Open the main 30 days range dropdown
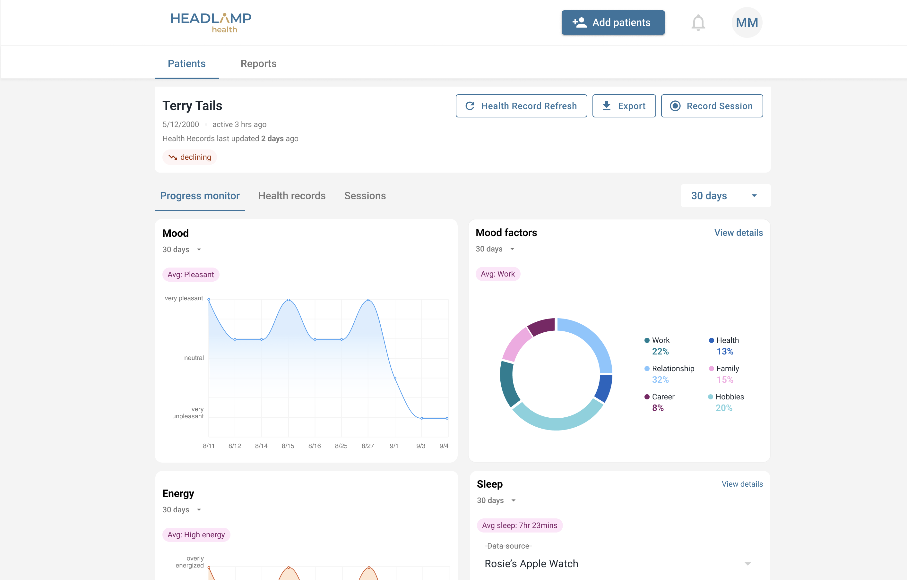 pyautogui.click(x=725, y=195)
